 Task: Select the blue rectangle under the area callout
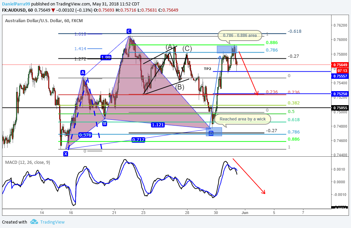[227, 49]
